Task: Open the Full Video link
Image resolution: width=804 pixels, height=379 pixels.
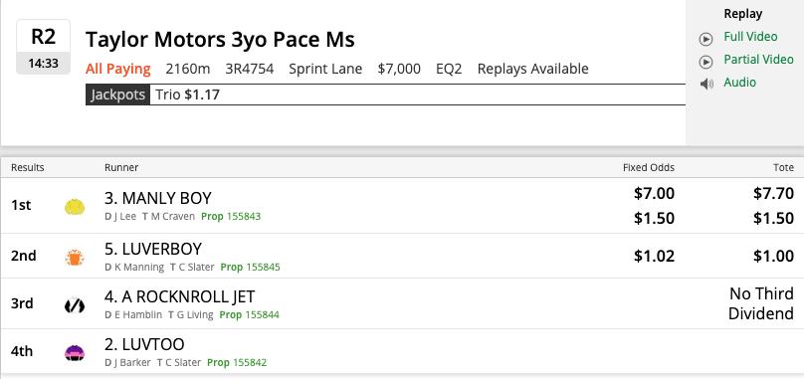Action: pyautogui.click(x=750, y=37)
